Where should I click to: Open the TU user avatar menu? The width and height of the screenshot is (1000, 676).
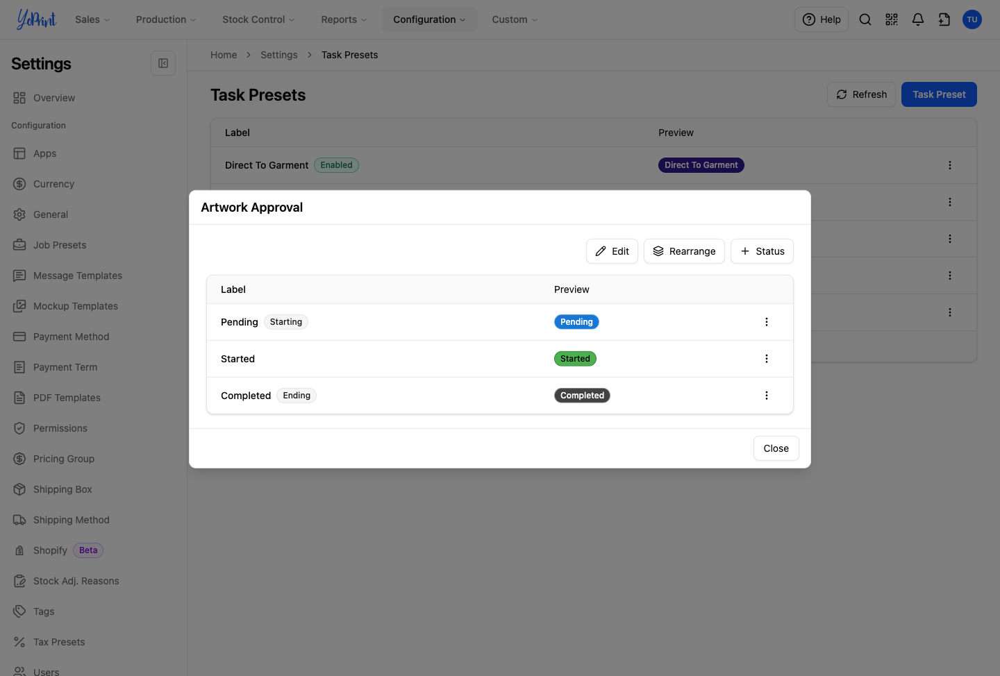click(x=972, y=19)
